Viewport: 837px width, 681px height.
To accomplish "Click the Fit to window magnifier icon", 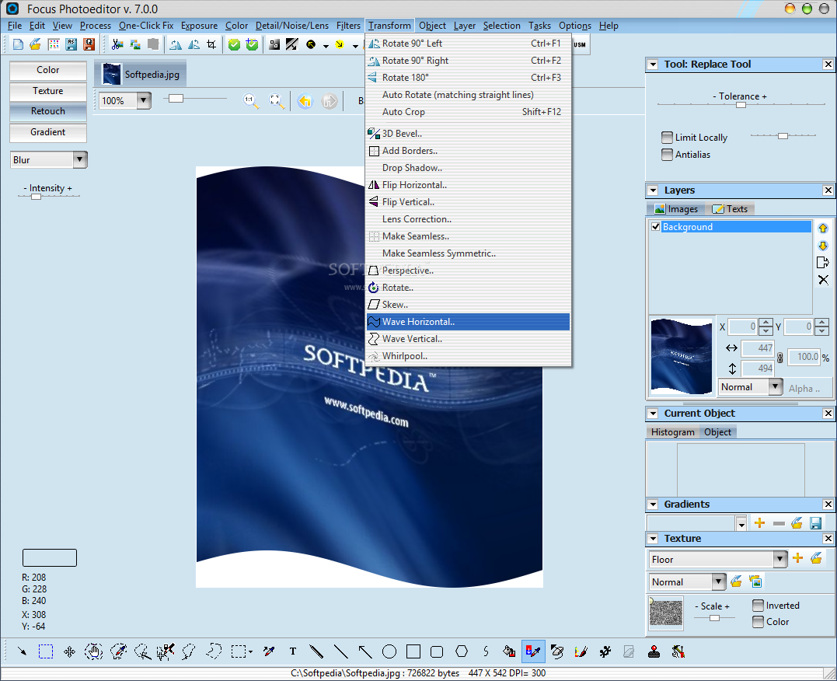I will pyautogui.click(x=276, y=101).
